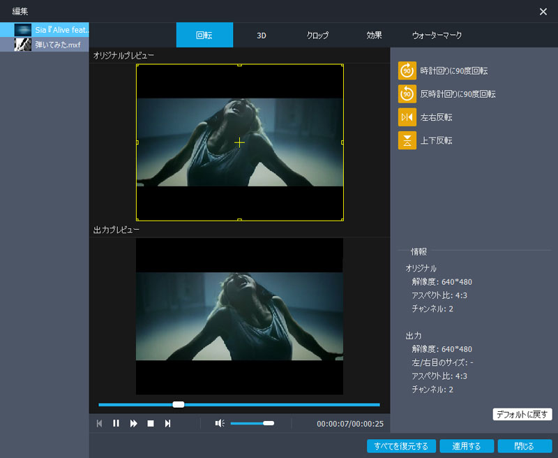Select Sia Alive feat. file in list
558x458 pixels.
(x=45, y=29)
